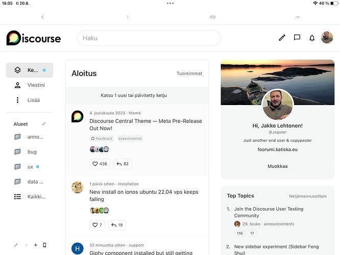
Task: Click the feedback tag
Action: pyautogui.click(x=102, y=138)
